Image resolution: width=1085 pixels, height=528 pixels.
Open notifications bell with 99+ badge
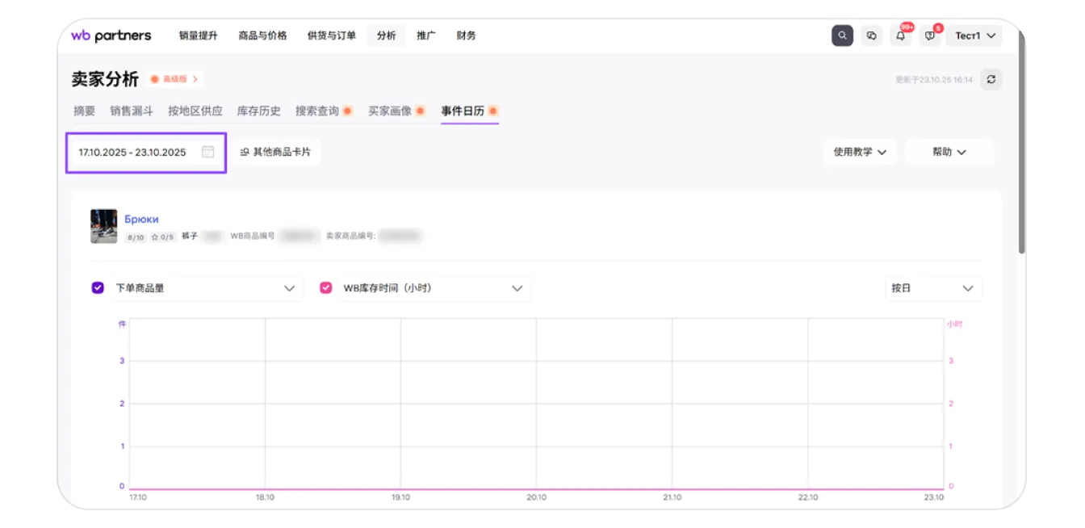(900, 36)
